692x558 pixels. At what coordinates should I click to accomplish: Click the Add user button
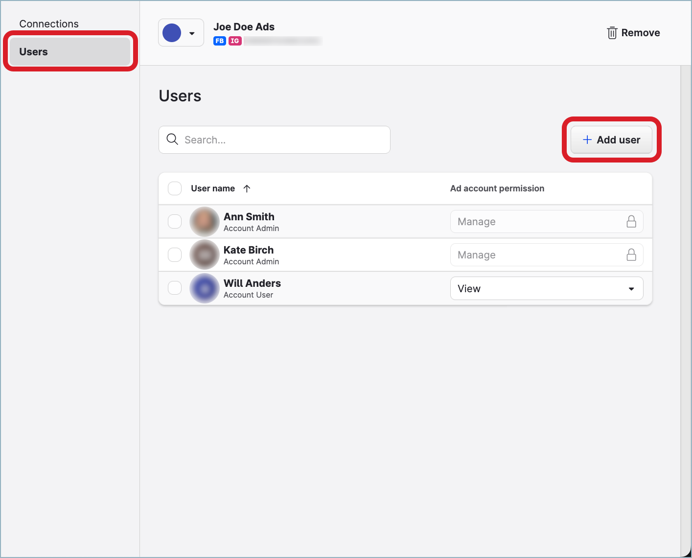(x=611, y=139)
